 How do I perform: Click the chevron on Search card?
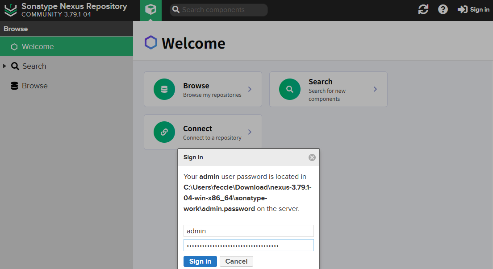pos(375,89)
